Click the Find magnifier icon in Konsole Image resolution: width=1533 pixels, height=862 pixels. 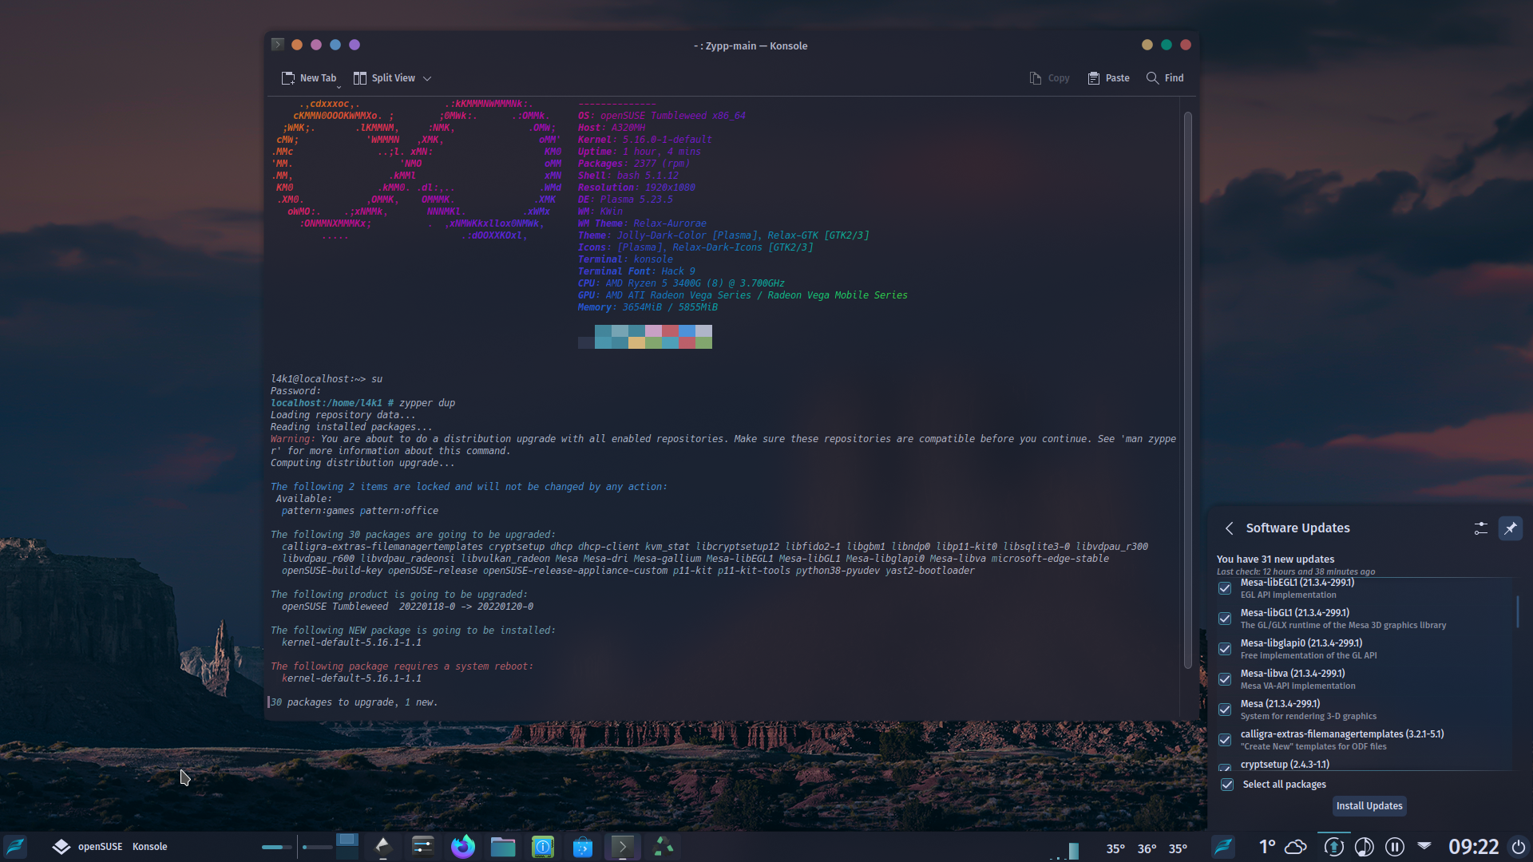(1152, 78)
